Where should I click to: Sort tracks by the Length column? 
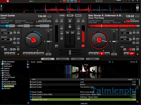(x=131, y=80)
